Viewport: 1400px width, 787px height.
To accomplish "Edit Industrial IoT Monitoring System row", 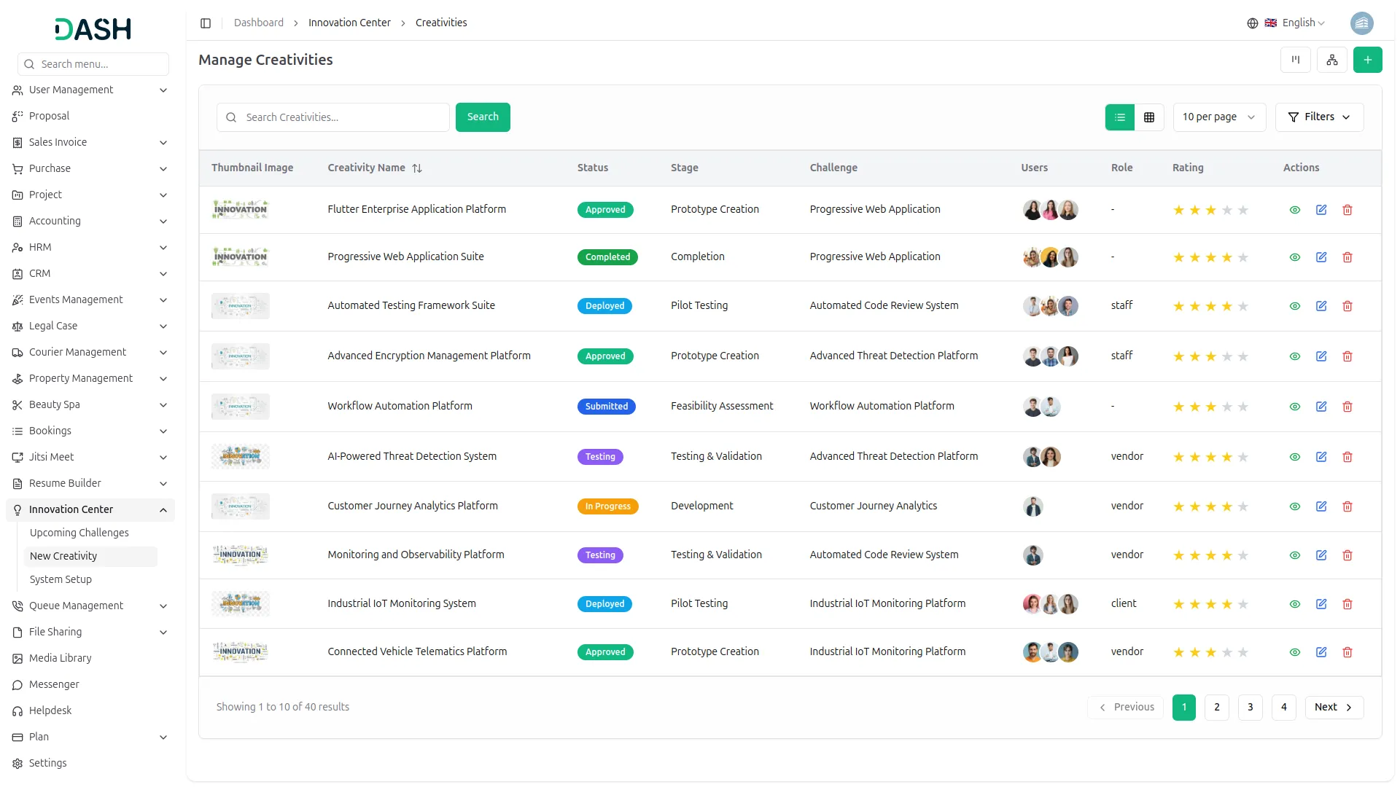I will click(1321, 604).
